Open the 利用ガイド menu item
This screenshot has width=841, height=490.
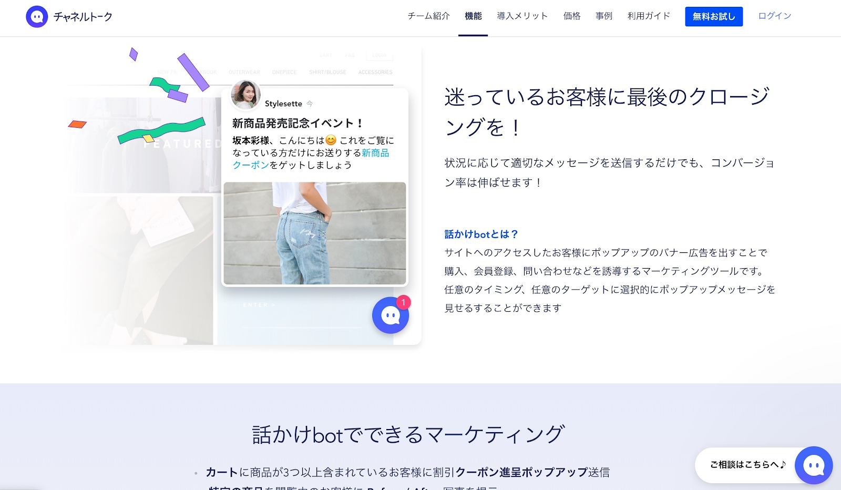pos(649,16)
